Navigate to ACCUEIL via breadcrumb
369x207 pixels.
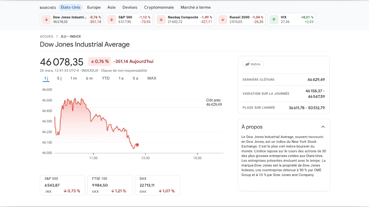(x=46, y=36)
